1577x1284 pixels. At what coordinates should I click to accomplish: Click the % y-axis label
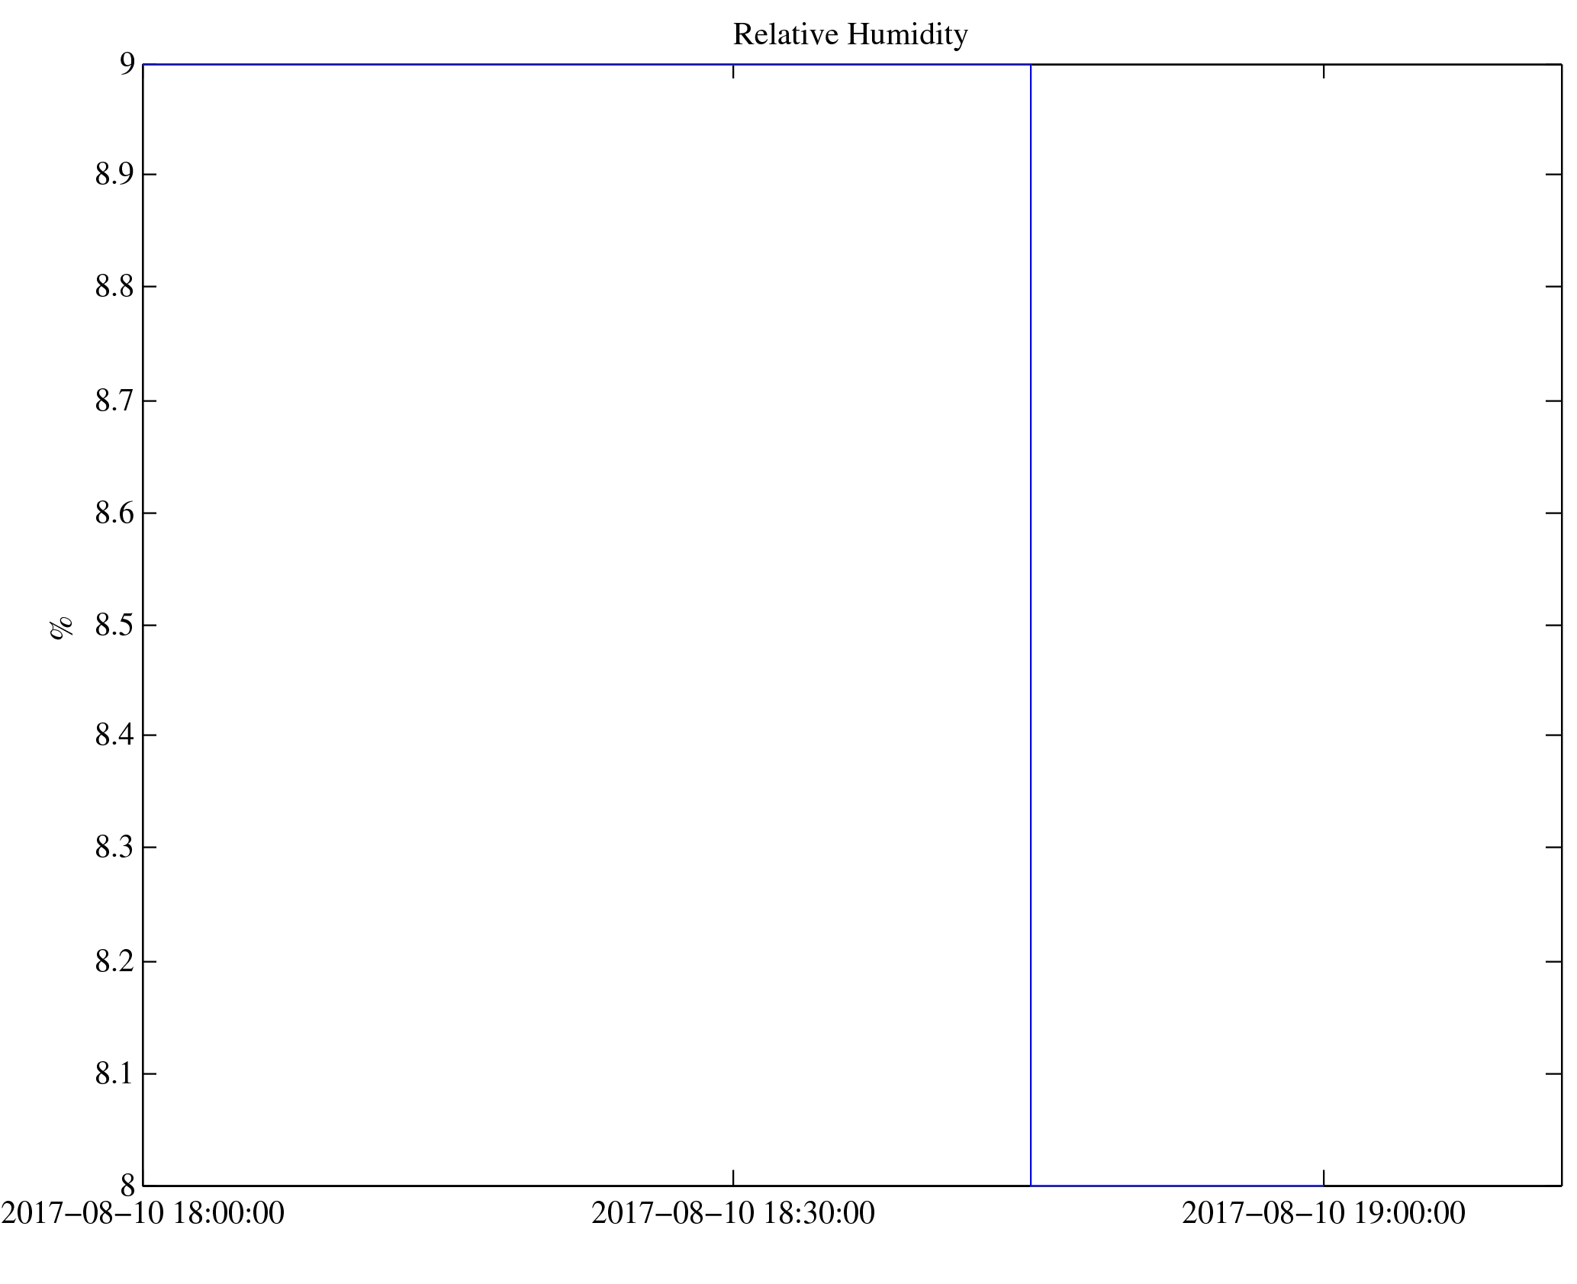coord(61,627)
